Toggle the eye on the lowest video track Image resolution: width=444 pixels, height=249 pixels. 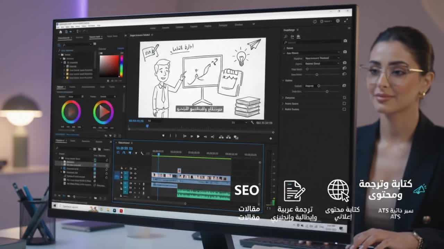[x=135, y=178]
